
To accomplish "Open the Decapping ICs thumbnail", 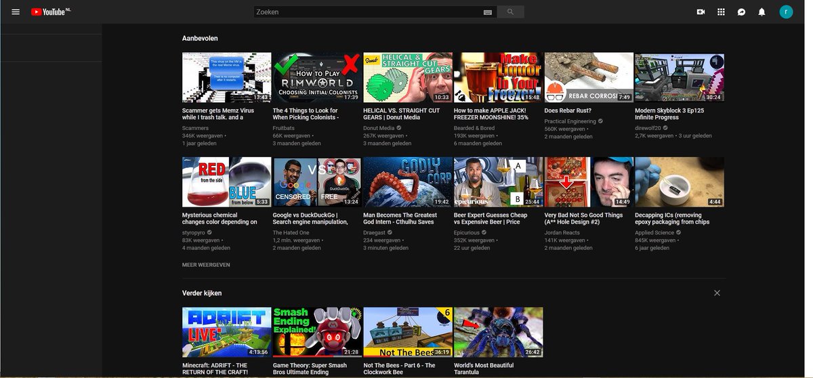I will 680,182.
